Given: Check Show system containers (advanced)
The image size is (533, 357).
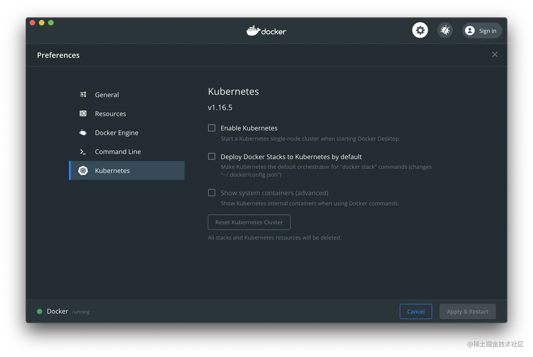Looking at the screenshot, I should click(x=212, y=193).
